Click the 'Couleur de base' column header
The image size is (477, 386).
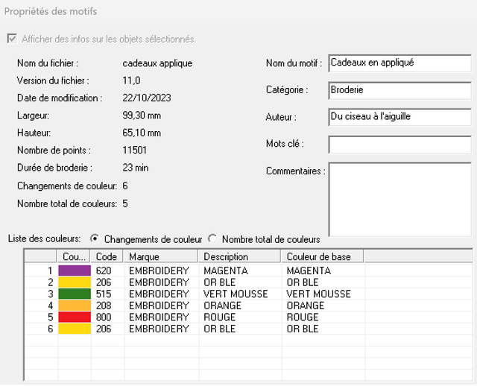pyautogui.click(x=324, y=256)
